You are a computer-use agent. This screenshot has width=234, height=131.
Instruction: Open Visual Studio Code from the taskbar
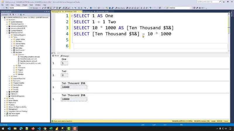[39, 129]
